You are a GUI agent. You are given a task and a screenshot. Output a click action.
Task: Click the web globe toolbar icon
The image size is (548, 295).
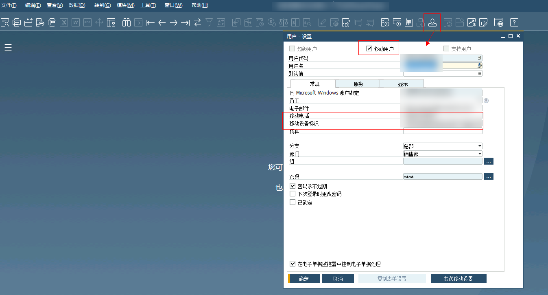(x=499, y=22)
